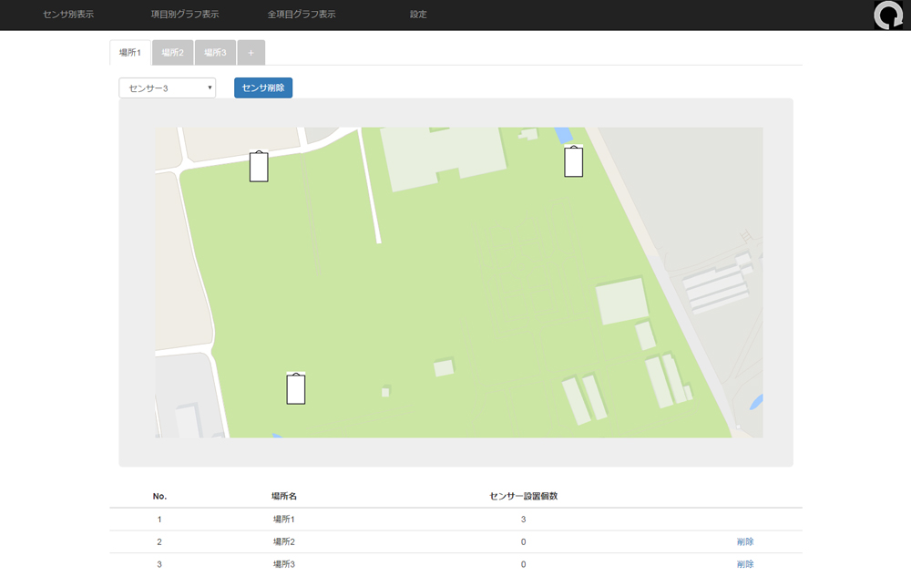Click 削除 link in the 場所3 row
Image resolution: width=911 pixels, height=587 pixels.
click(x=745, y=564)
